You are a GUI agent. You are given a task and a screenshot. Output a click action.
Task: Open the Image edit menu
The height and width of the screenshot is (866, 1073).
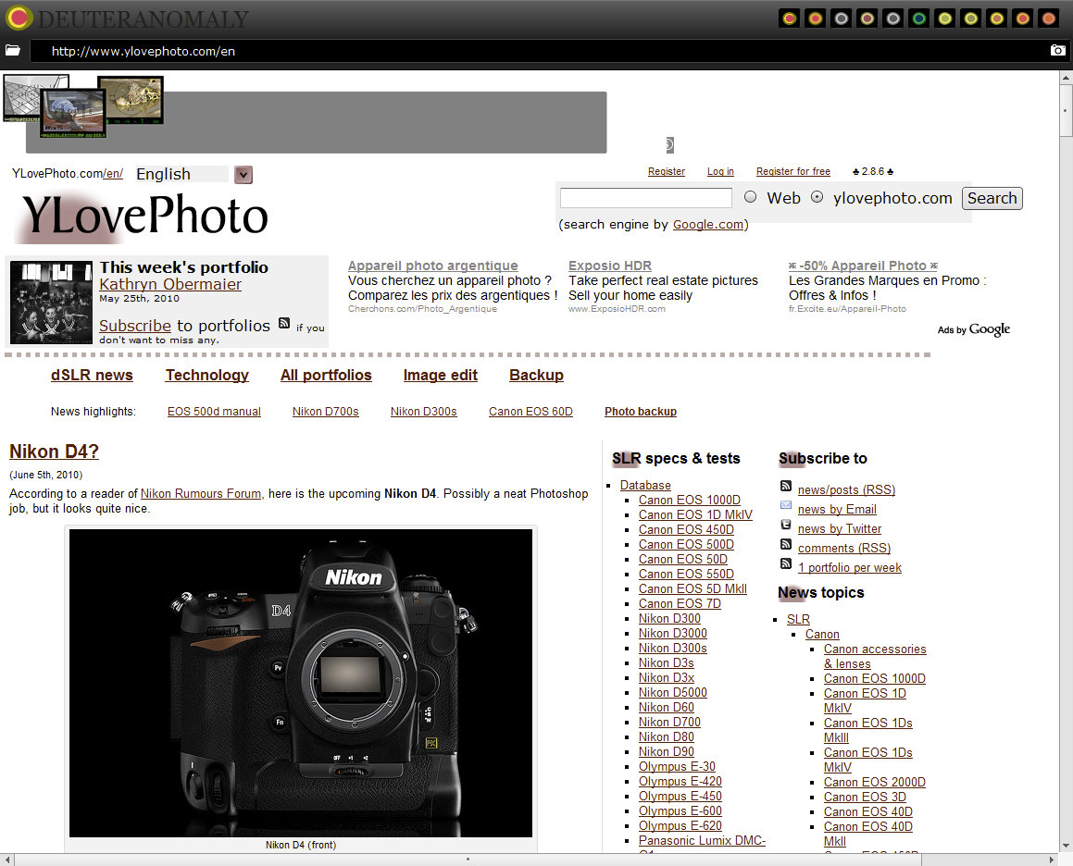pyautogui.click(x=440, y=375)
